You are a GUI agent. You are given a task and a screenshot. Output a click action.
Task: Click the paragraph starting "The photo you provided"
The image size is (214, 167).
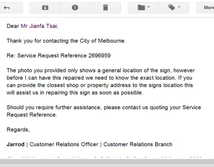coord(101,82)
